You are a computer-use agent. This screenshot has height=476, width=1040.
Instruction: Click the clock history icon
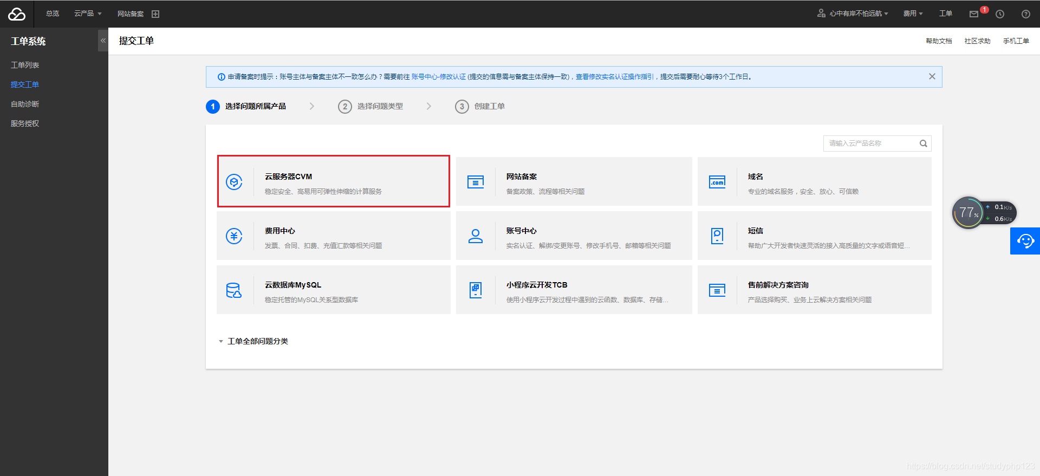pyautogui.click(x=1000, y=14)
